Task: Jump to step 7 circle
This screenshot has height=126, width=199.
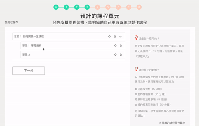Action: pos(129,7)
